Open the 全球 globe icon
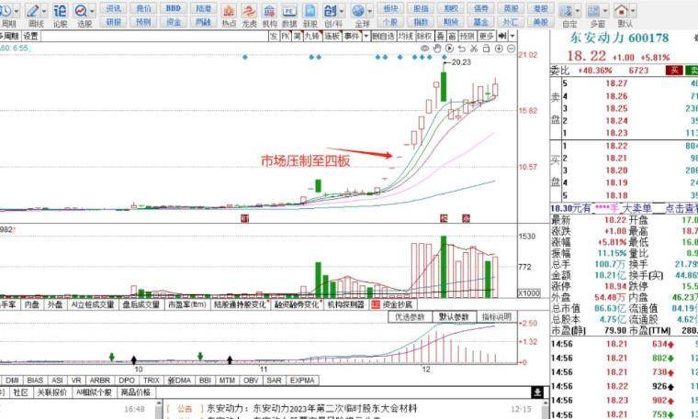Viewport: 698px width, 419px height. (358, 11)
